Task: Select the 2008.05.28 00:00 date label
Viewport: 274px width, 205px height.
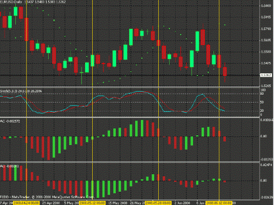Action: tap(158, 203)
